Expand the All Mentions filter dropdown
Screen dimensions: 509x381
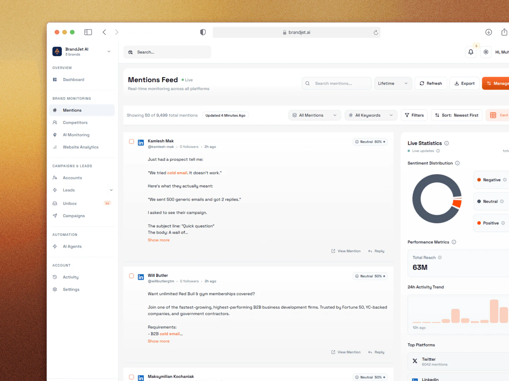314,115
